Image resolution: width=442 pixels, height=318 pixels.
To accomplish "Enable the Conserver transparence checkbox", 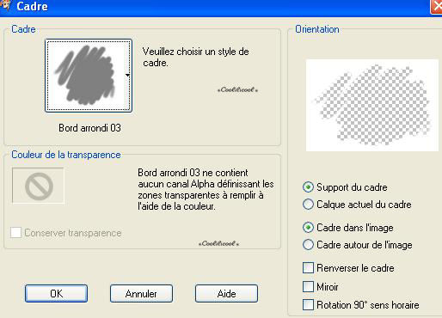I will click(x=15, y=232).
